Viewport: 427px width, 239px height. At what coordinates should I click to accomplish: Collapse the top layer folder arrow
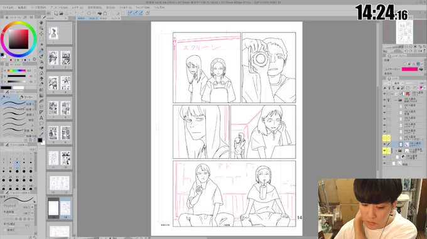[392, 94]
